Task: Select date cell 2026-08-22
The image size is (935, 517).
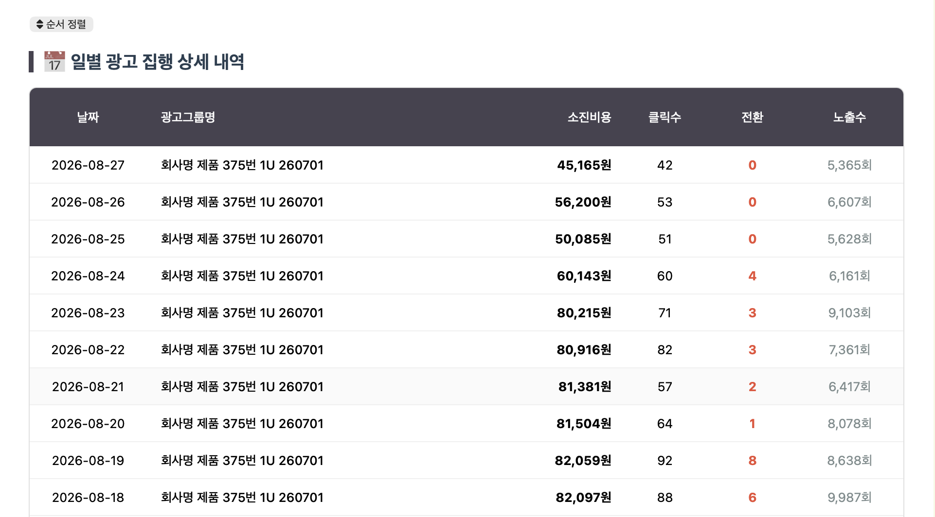Action: 88,350
